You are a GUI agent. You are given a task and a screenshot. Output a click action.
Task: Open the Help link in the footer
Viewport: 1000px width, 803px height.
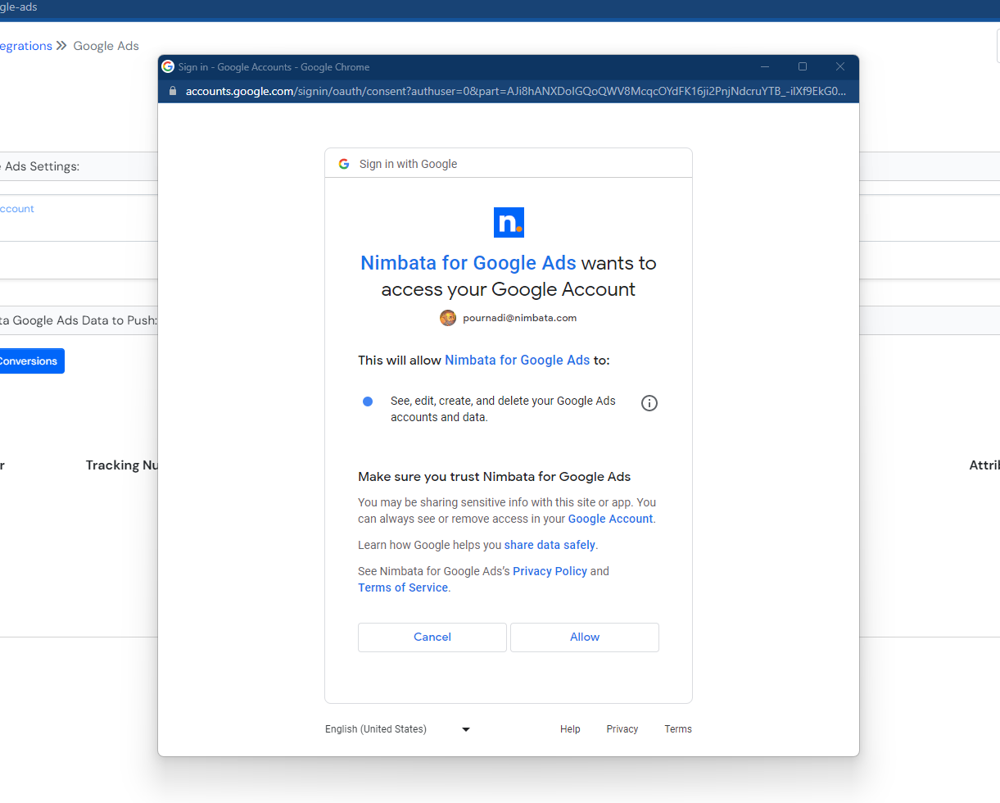coord(570,729)
